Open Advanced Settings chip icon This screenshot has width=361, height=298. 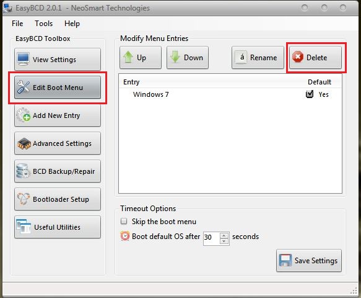(24, 143)
